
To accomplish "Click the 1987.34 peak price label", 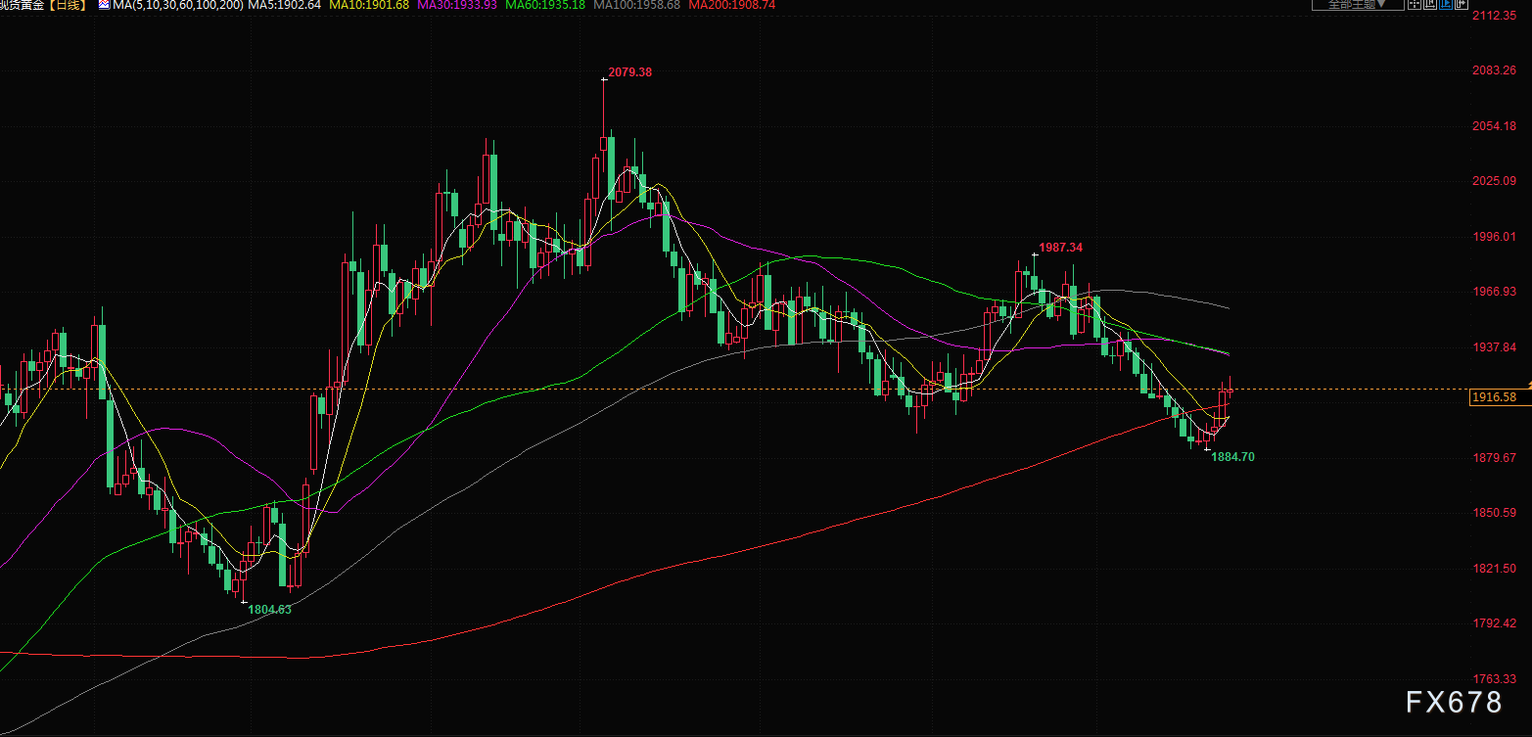I will tap(1061, 248).
